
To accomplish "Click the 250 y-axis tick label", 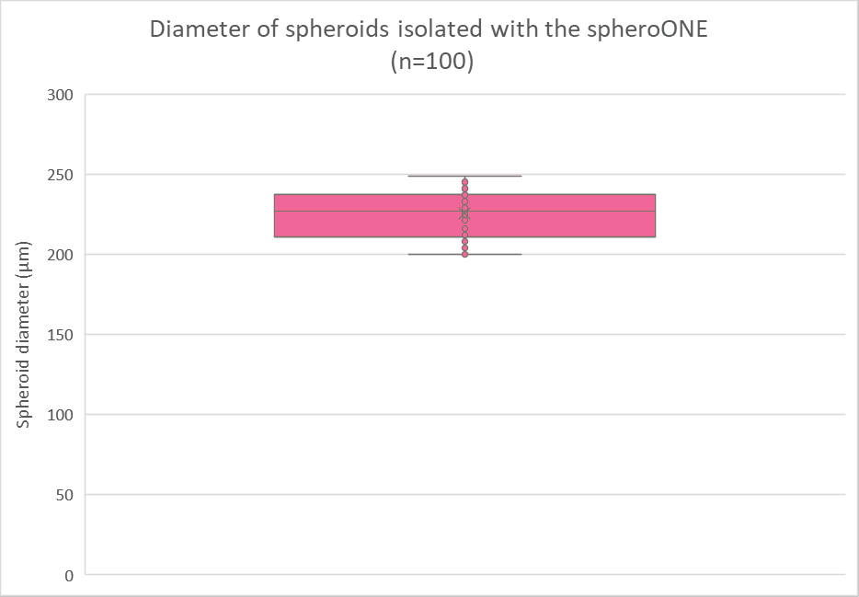I will pyautogui.click(x=61, y=175).
